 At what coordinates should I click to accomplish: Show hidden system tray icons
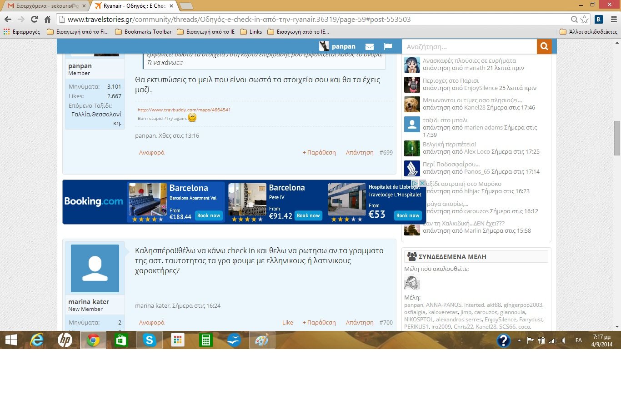pos(520,340)
